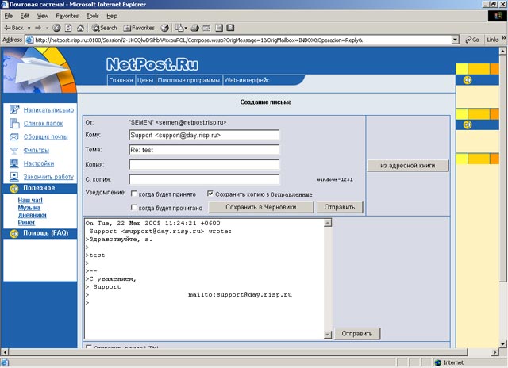This screenshot has height=368, width=508.
Task: Click the Discuss icon in toolbar
Action: pyautogui.click(x=219, y=28)
